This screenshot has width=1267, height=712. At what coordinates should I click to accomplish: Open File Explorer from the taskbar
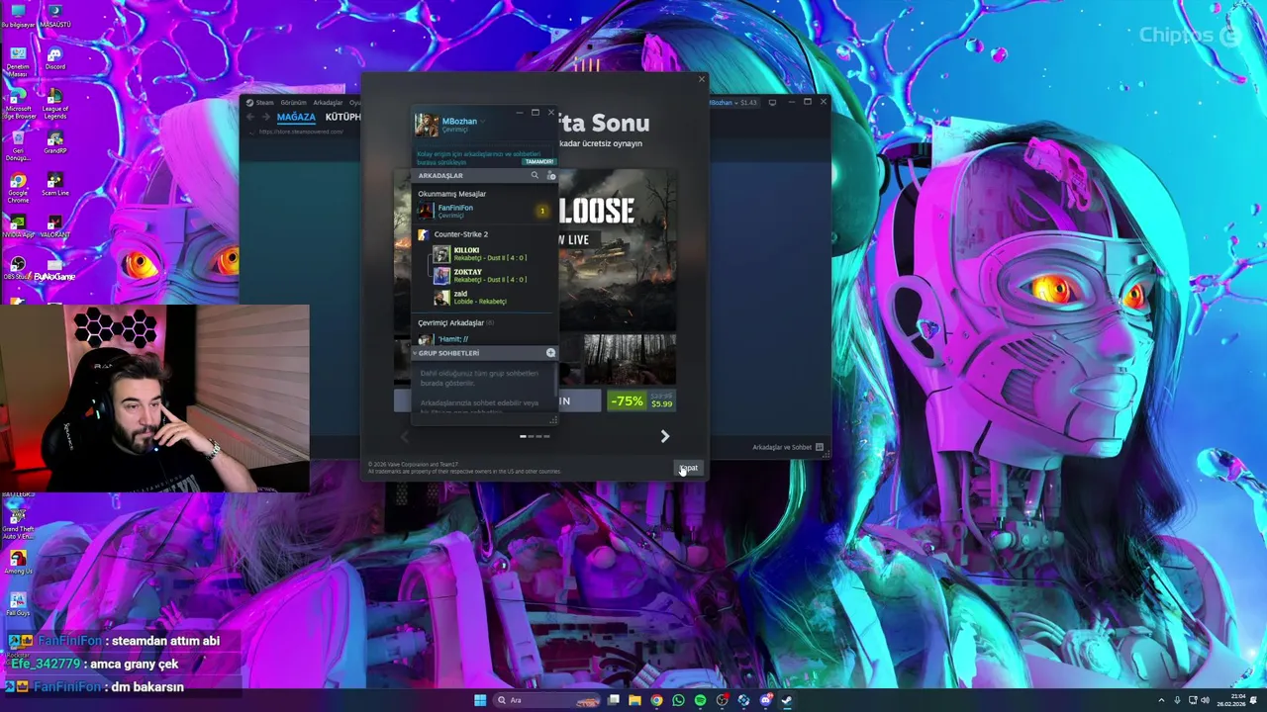tap(634, 700)
